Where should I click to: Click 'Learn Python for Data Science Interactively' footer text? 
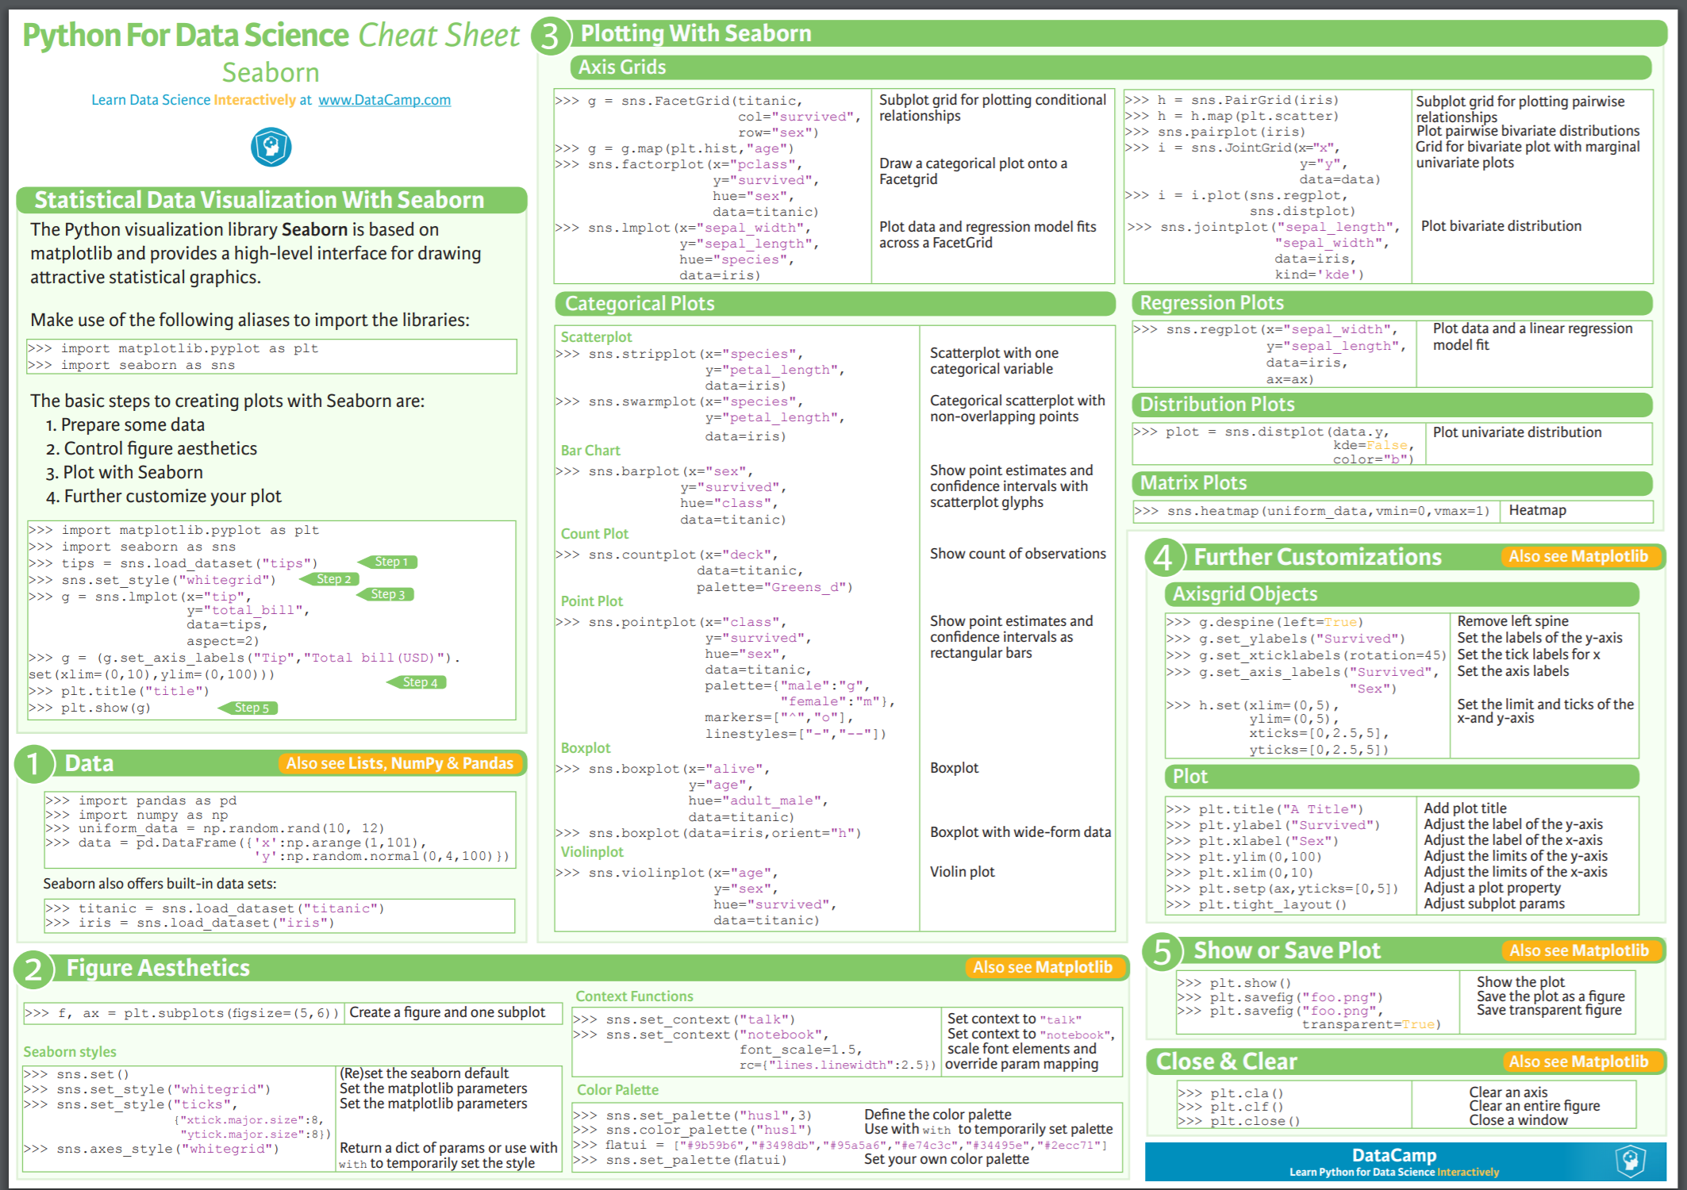(1394, 1172)
